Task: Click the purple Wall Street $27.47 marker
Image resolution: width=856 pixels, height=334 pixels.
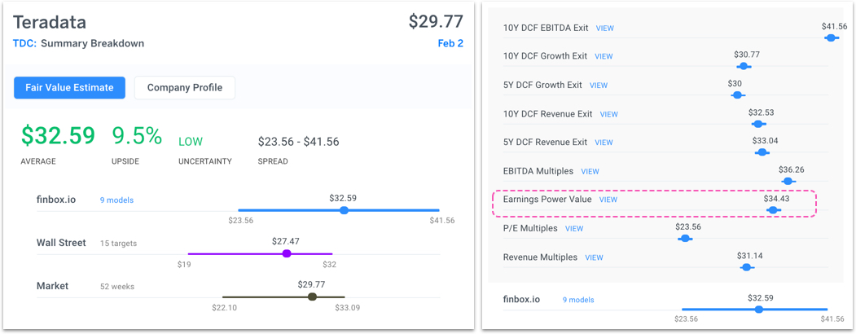Action: [286, 253]
